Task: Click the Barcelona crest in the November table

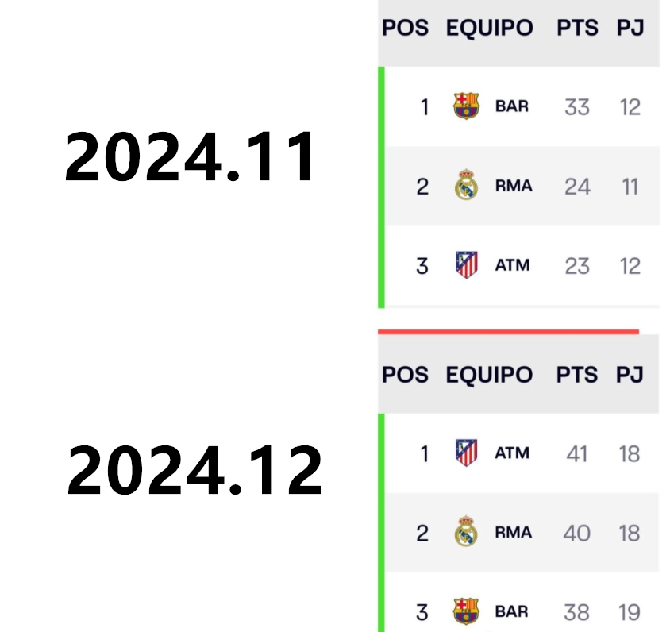Action: [466, 106]
